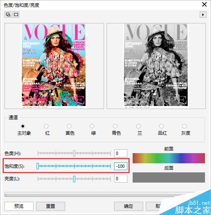Click the 前面 rainbow color bar
Image resolution: width=211 pixels, height=215 pixels.
pyautogui.click(x=169, y=158)
